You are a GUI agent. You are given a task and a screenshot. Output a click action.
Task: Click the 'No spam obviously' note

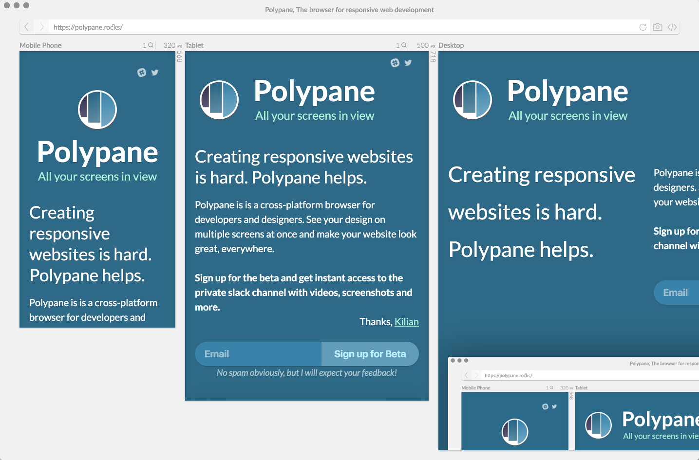pos(307,373)
